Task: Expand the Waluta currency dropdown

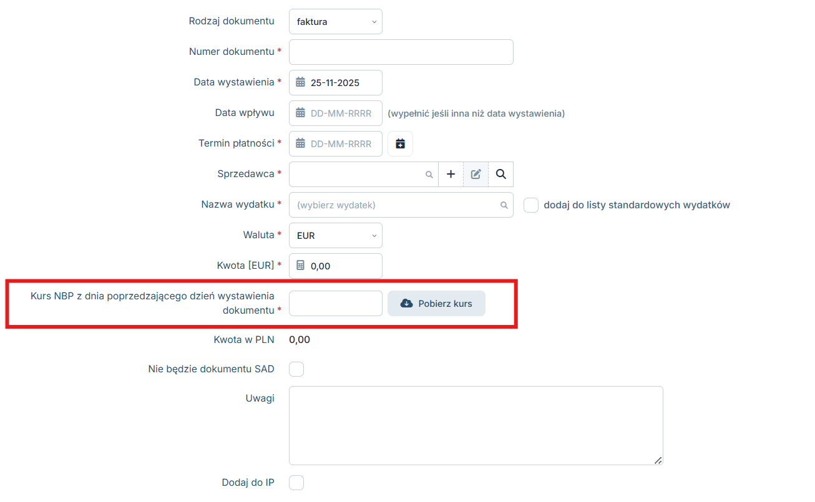Action: [336, 236]
